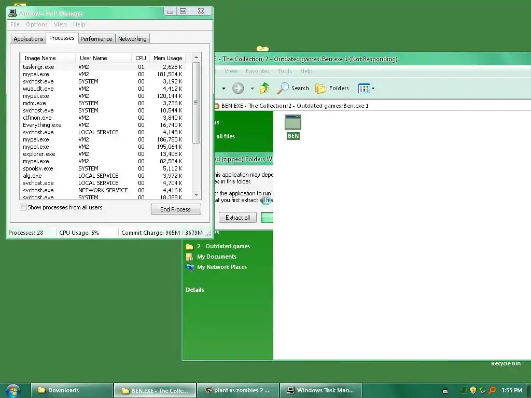531x398 pixels.
Task: Enable Show processes from all users
Action: (x=23, y=207)
